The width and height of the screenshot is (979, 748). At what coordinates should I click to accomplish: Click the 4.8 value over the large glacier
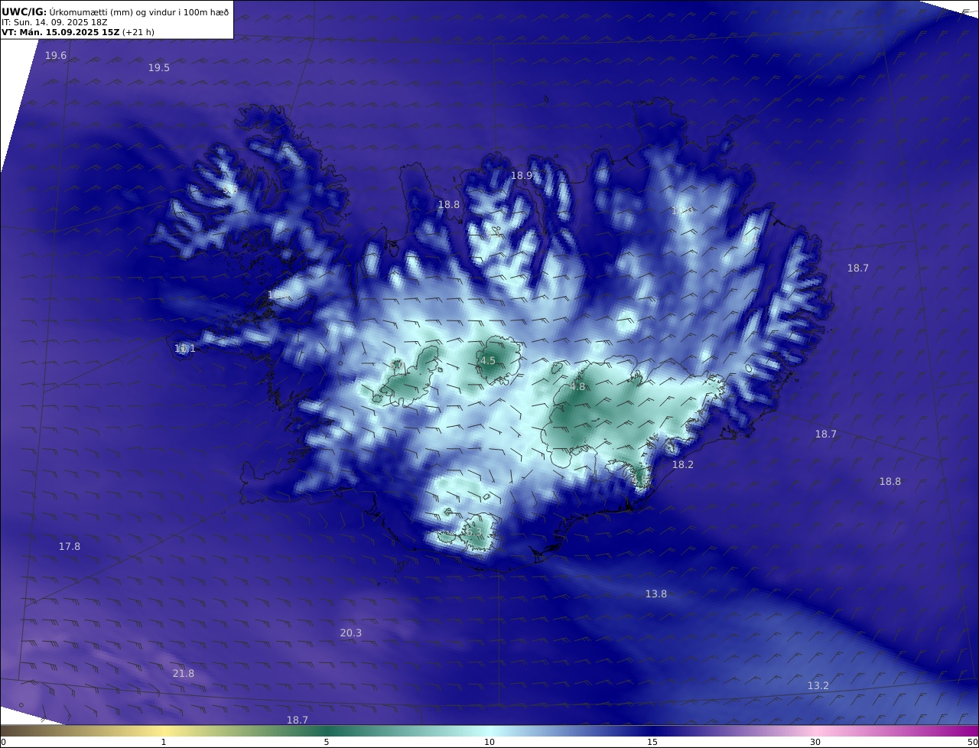point(577,387)
